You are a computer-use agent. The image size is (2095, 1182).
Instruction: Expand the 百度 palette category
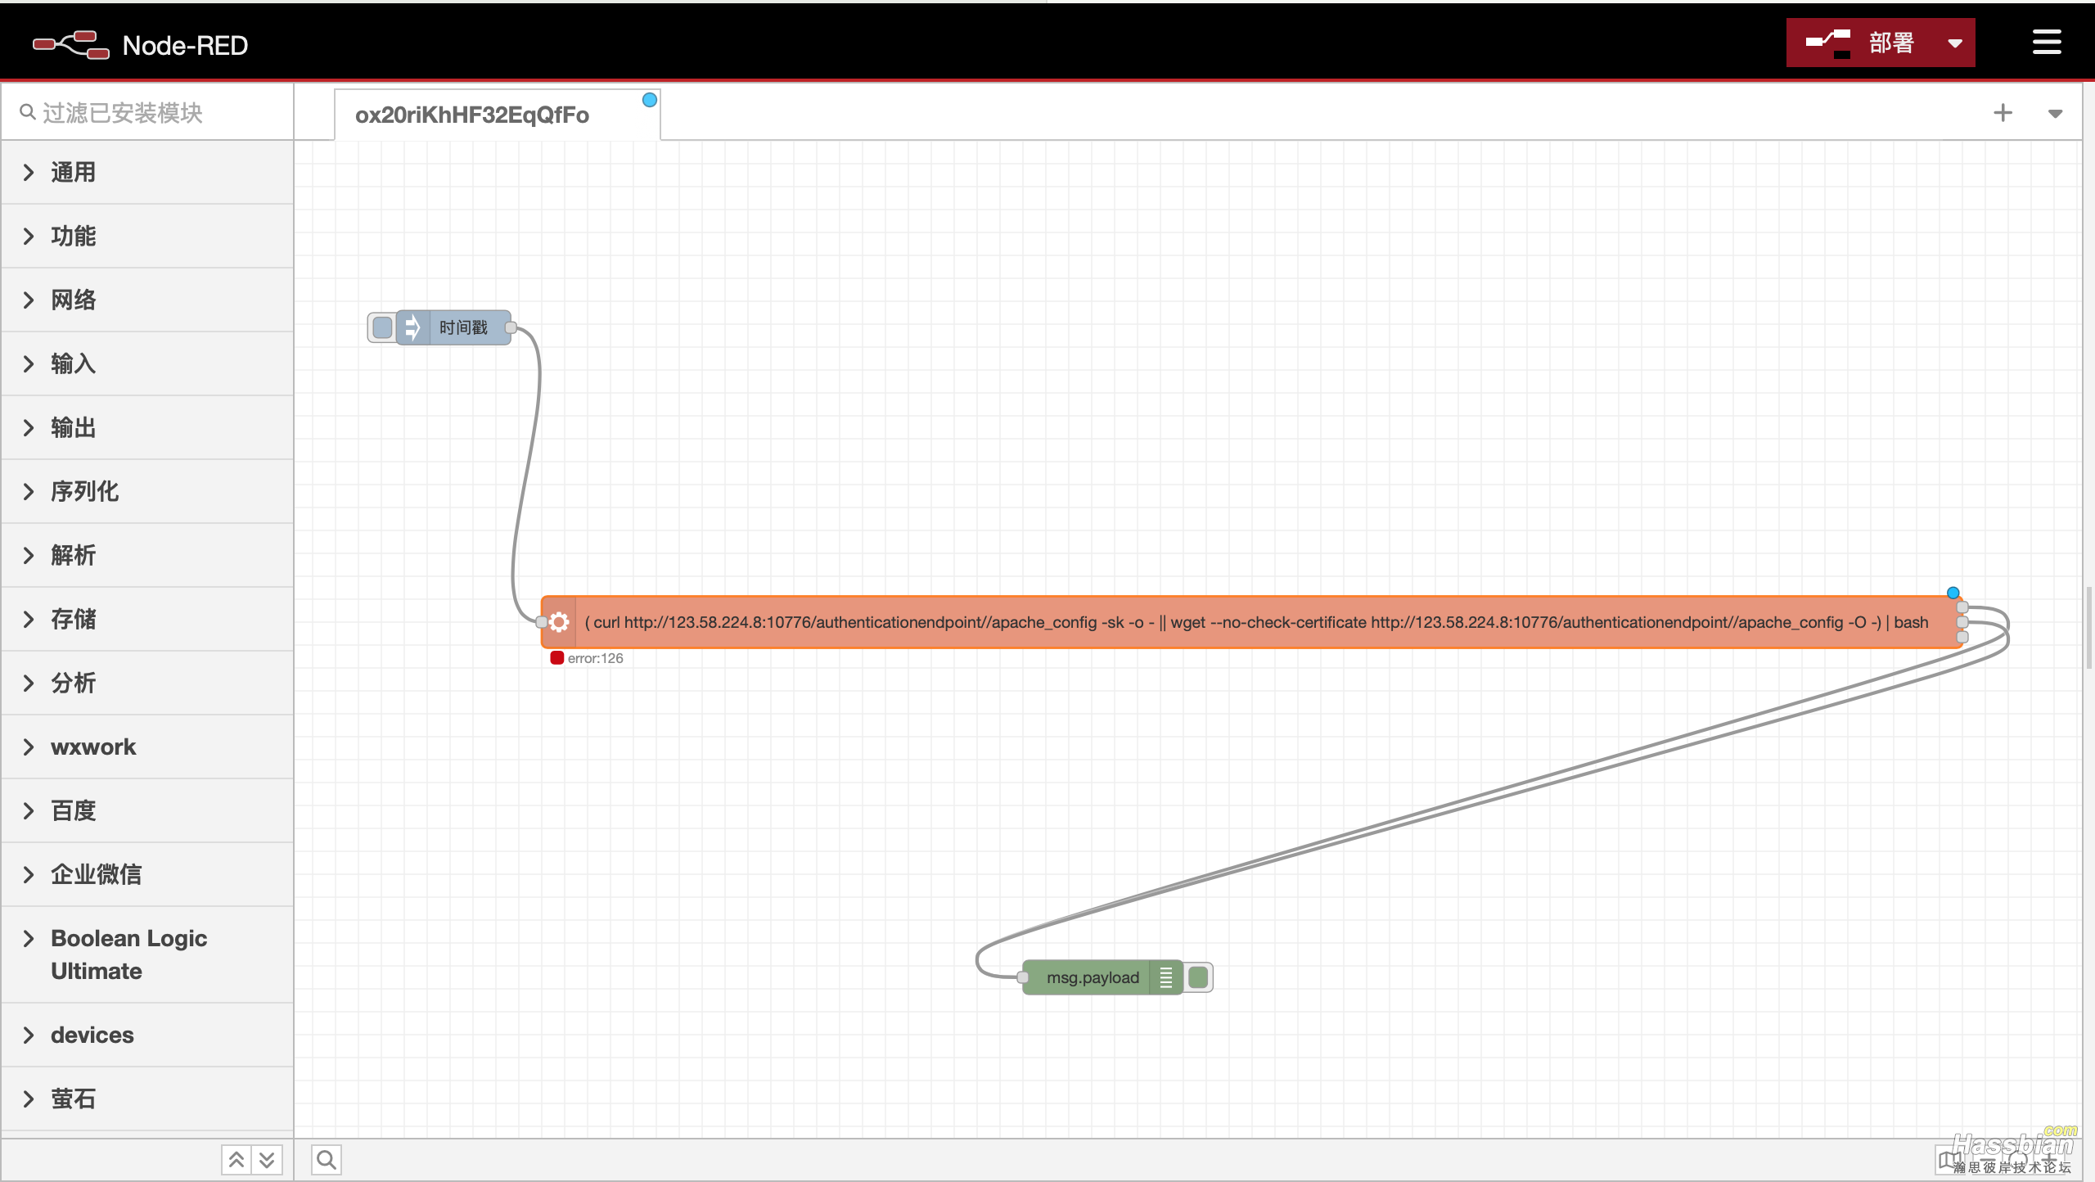pos(147,810)
